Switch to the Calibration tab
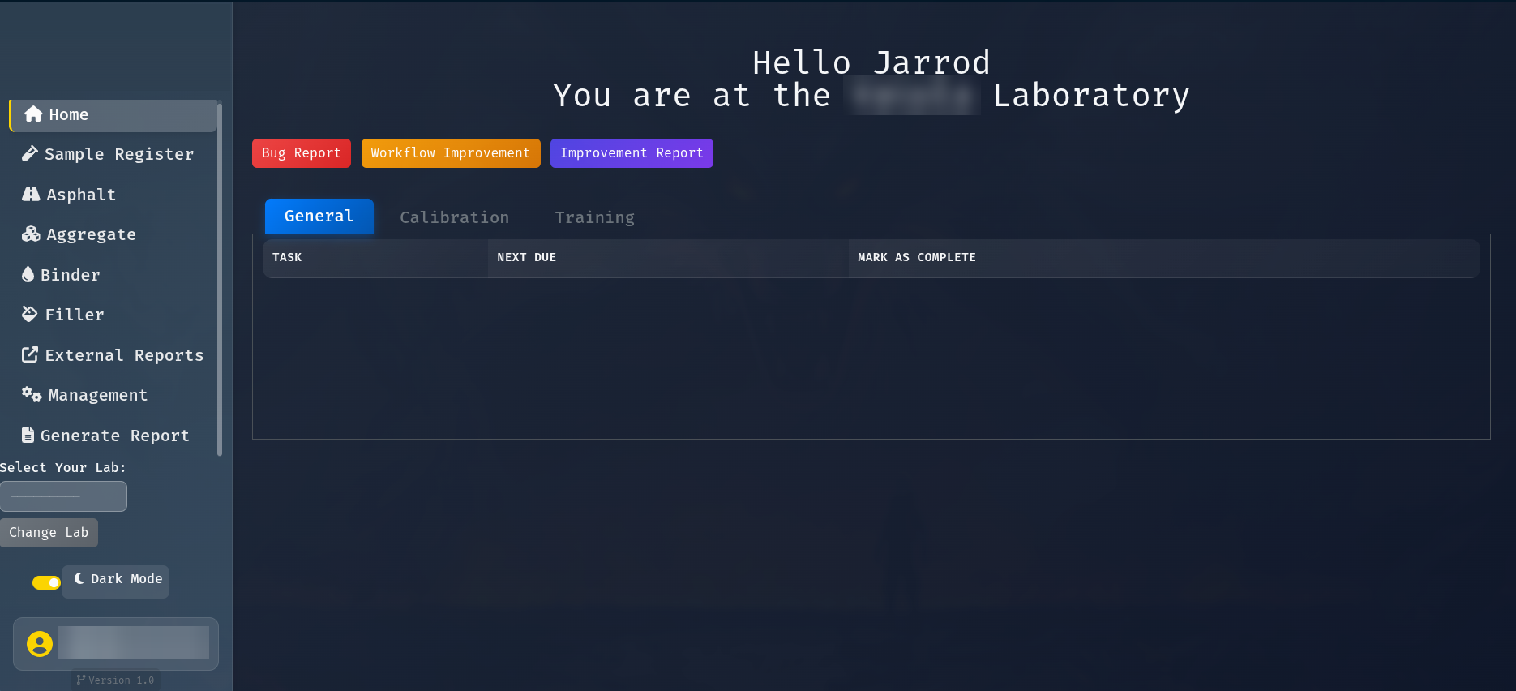The height and width of the screenshot is (691, 1516). click(x=455, y=217)
